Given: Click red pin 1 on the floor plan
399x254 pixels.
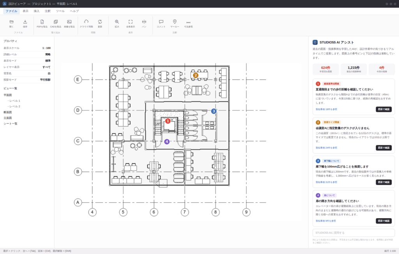Looking at the screenshot, I should [x=168, y=121].
